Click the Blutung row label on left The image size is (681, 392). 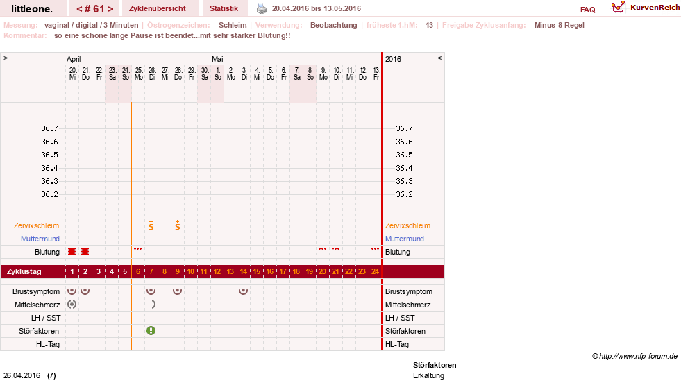point(47,252)
